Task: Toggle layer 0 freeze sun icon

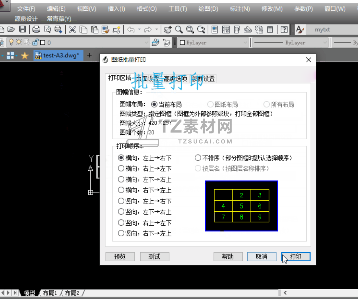Action: (x=19, y=42)
